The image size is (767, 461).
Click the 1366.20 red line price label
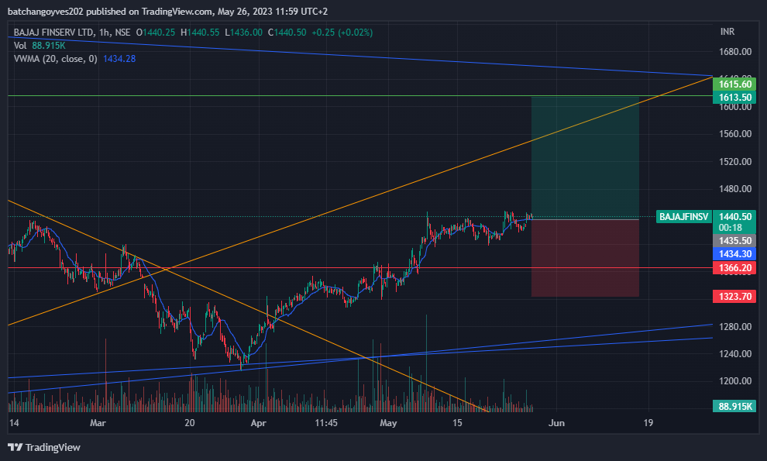point(734,268)
